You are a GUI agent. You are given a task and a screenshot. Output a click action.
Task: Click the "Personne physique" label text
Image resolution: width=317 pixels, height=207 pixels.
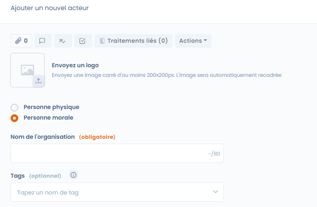[x=51, y=107]
